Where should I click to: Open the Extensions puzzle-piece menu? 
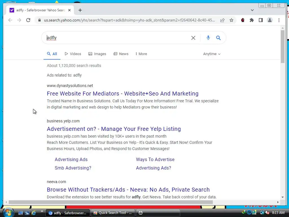[x=252, y=20]
